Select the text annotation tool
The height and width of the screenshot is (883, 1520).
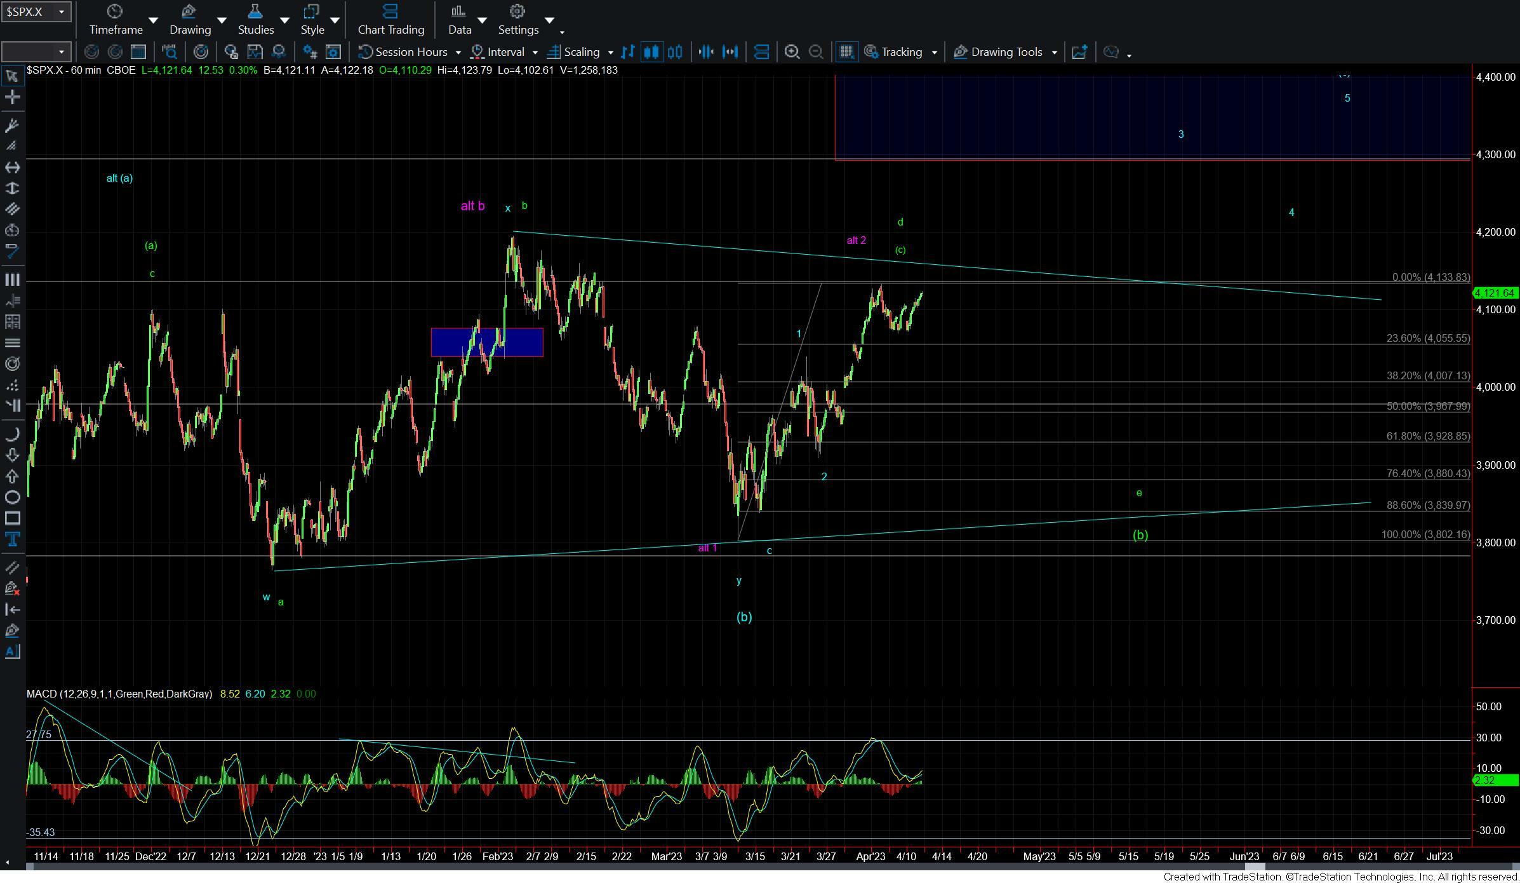pyautogui.click(x=12, y=539)
